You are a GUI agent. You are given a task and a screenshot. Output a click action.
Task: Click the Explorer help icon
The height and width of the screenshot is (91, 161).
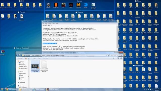click(121, 58)
